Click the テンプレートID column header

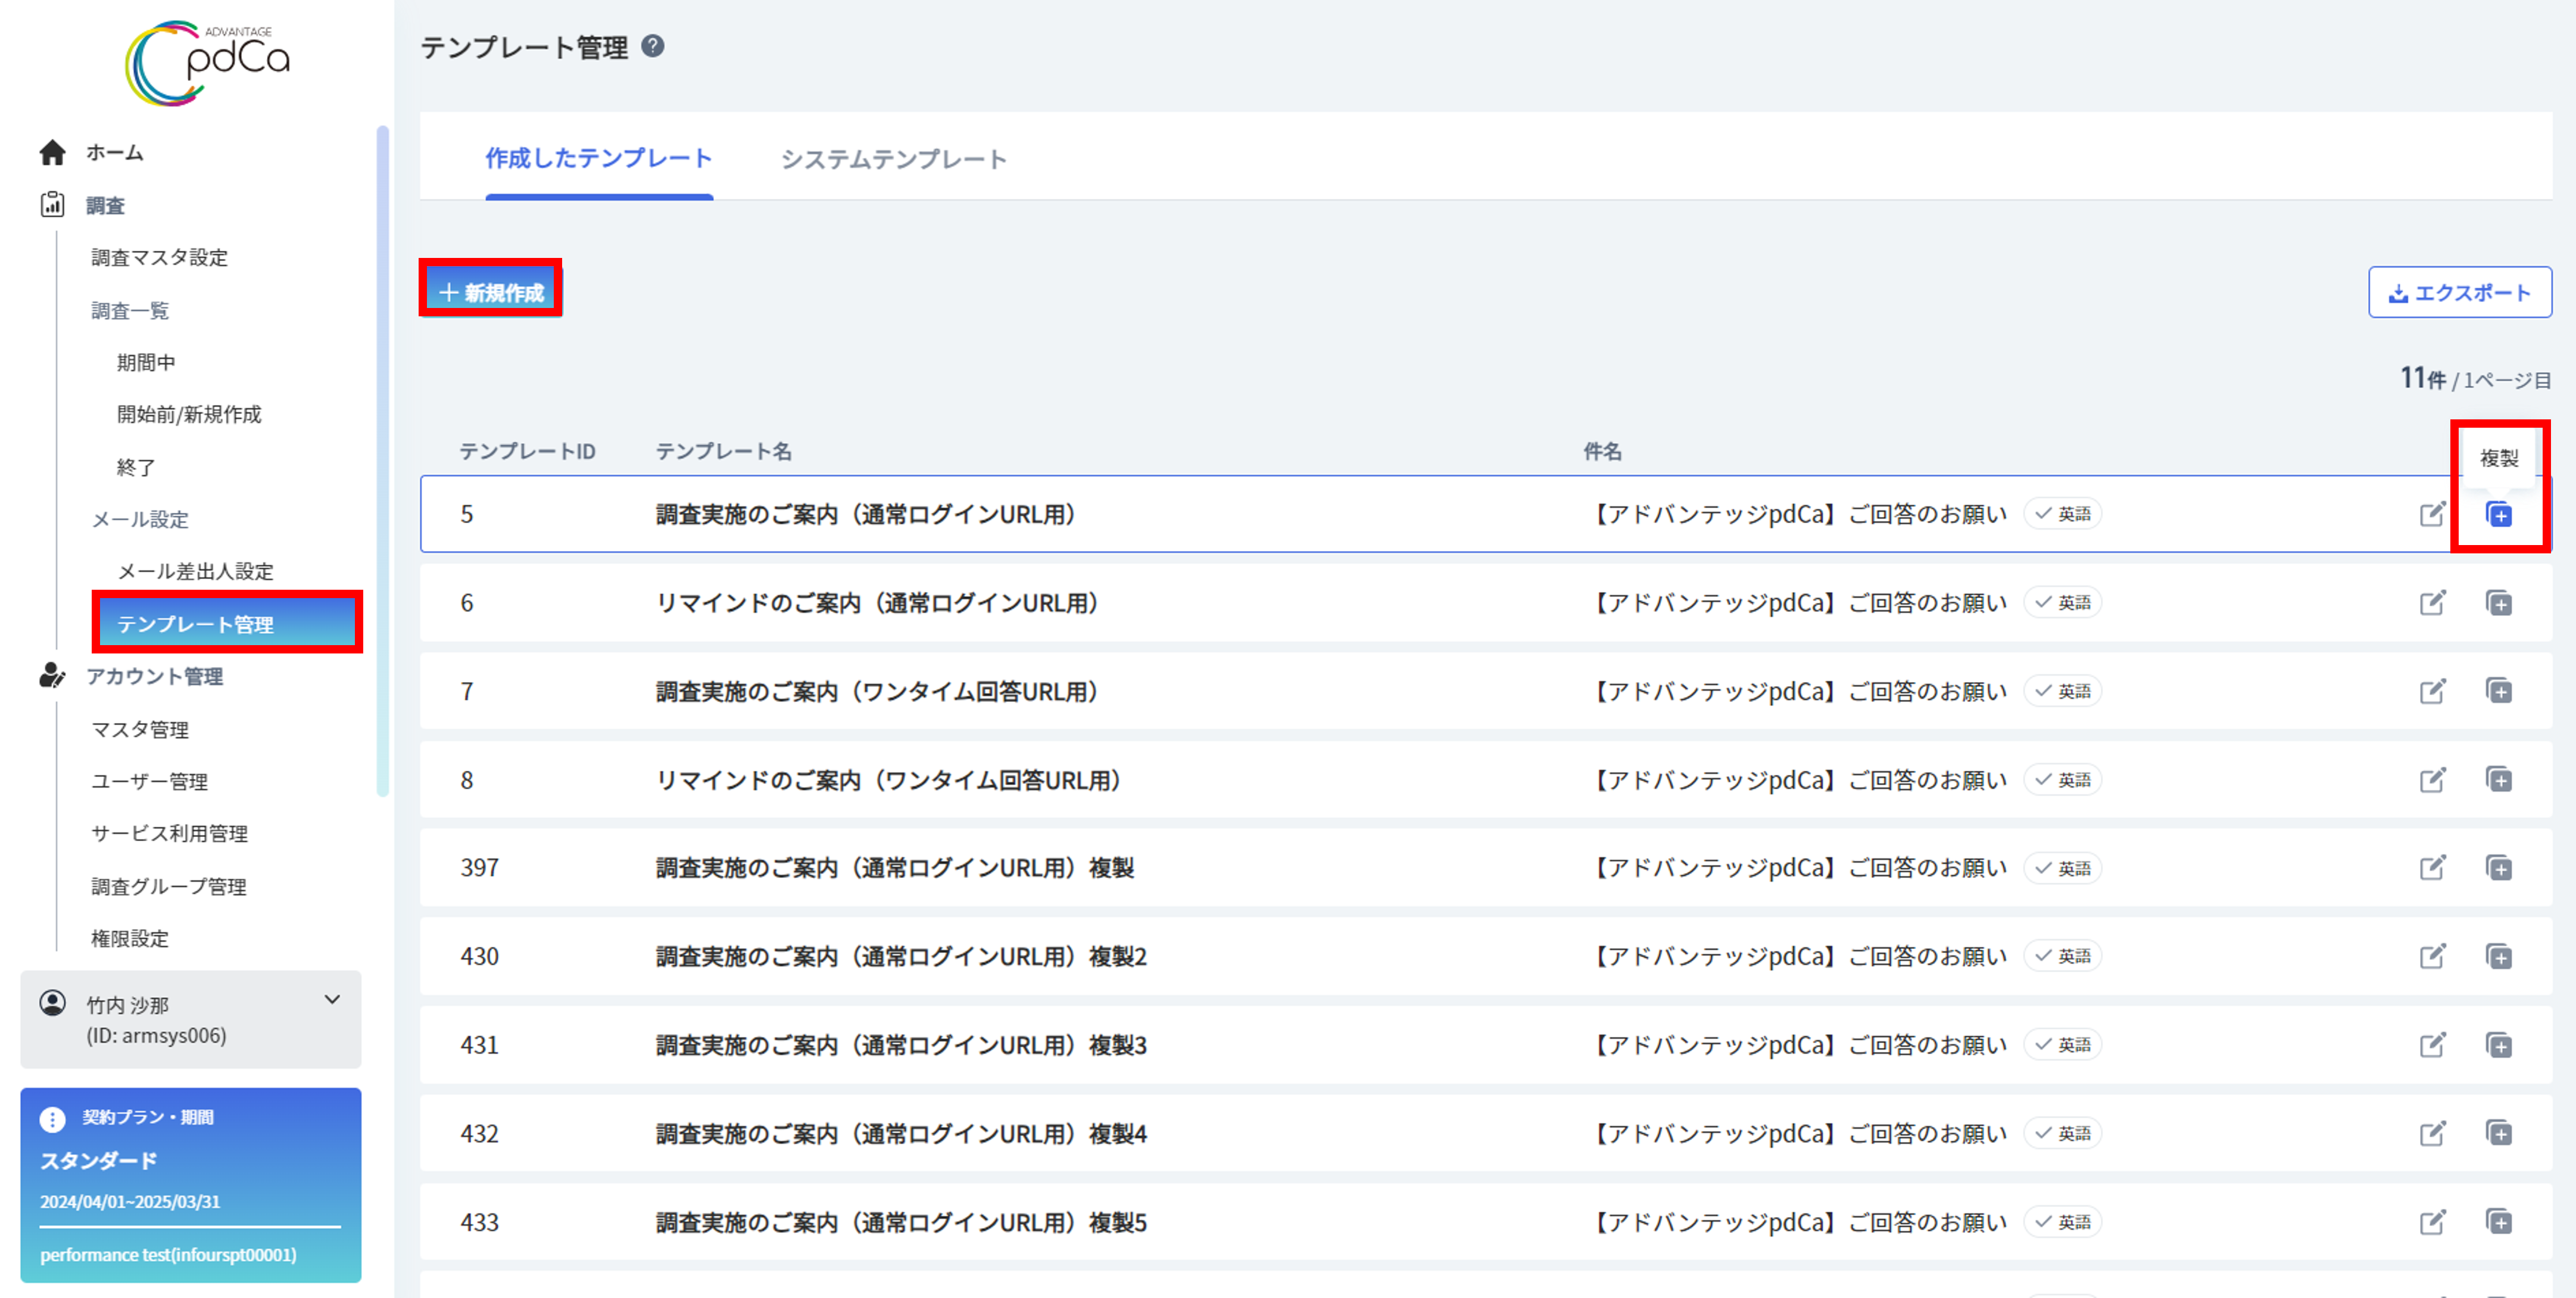[527, 451]
